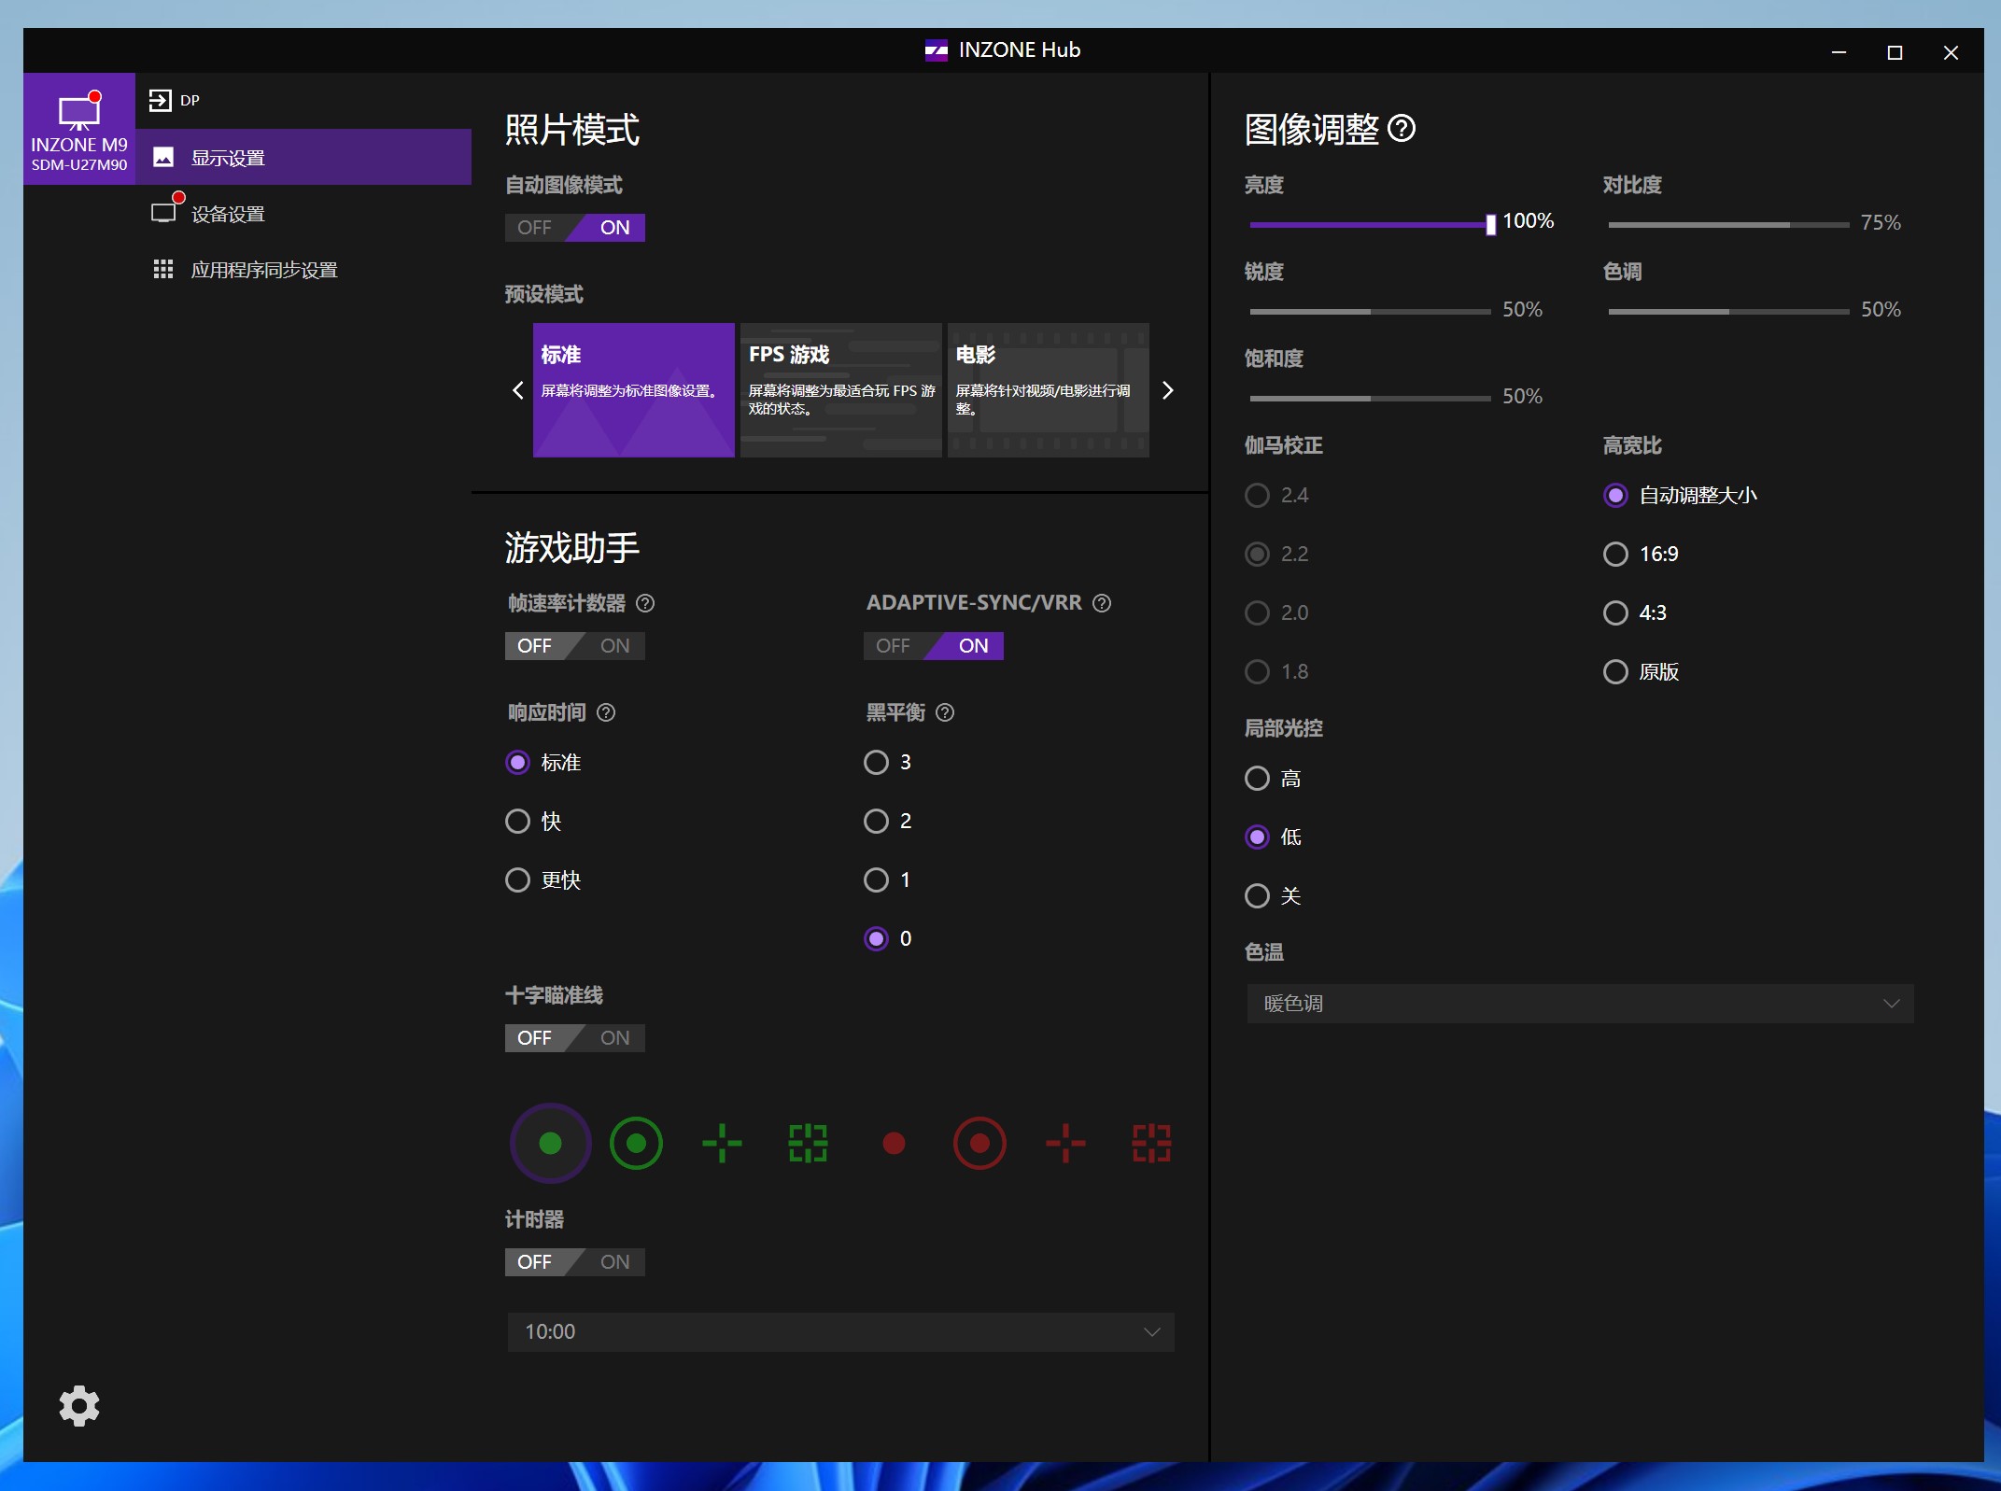This screenshot has height=1491, width=2001.
Task: Select the green circled-dot crosshair style
Action: [x=636, y=1143]
